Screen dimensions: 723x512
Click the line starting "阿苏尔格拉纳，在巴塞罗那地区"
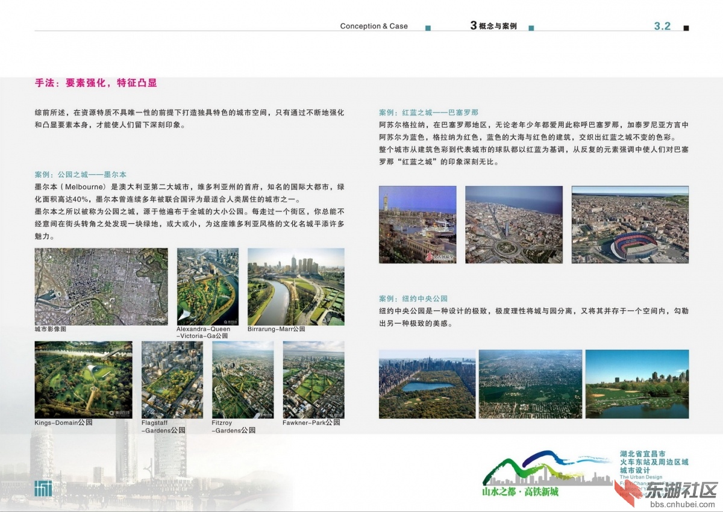click(534, 125)
